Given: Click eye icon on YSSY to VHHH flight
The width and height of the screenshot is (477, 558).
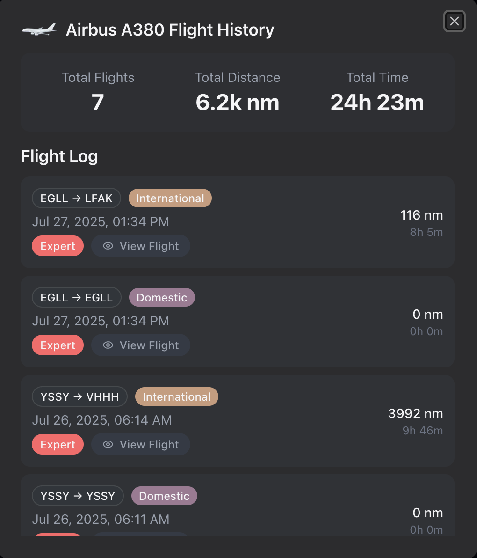Looking at the screenshot, I should tap(108, 445).
